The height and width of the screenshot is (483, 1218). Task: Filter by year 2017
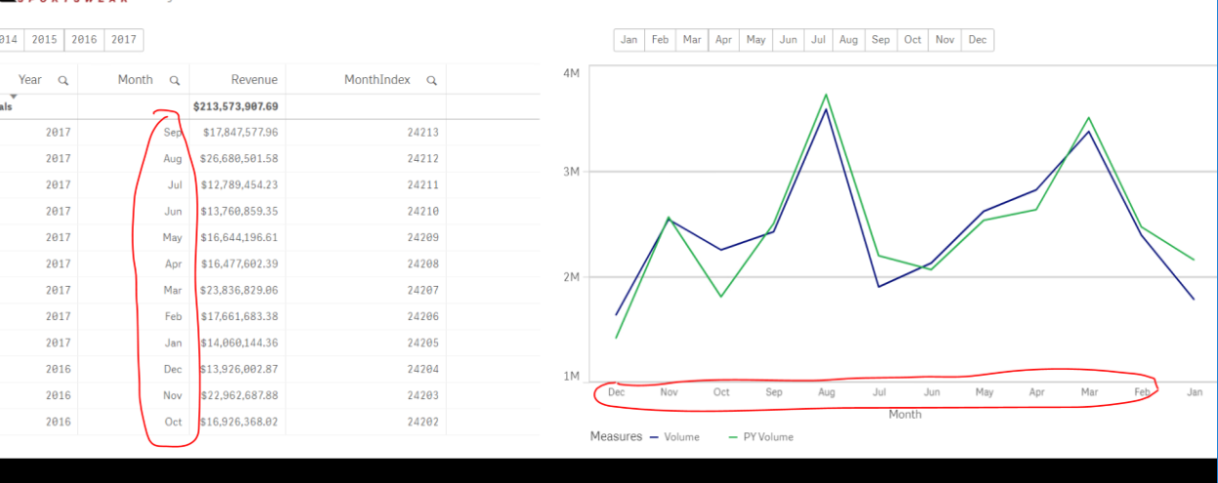click(124, 40)
